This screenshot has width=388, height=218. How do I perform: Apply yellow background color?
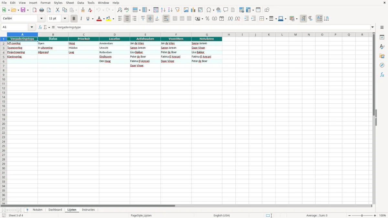click(109, 19)
